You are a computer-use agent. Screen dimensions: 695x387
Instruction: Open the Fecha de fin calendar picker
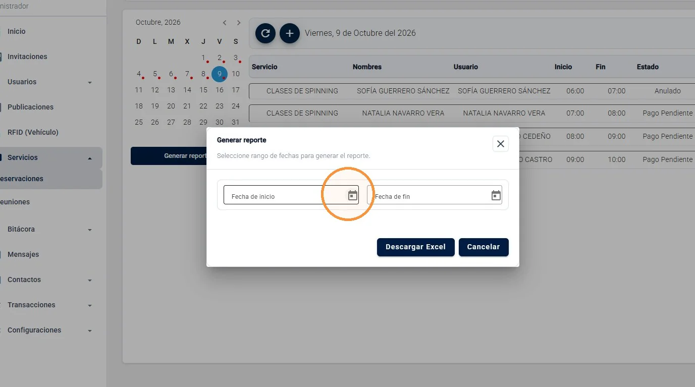(x=496, y=195)
